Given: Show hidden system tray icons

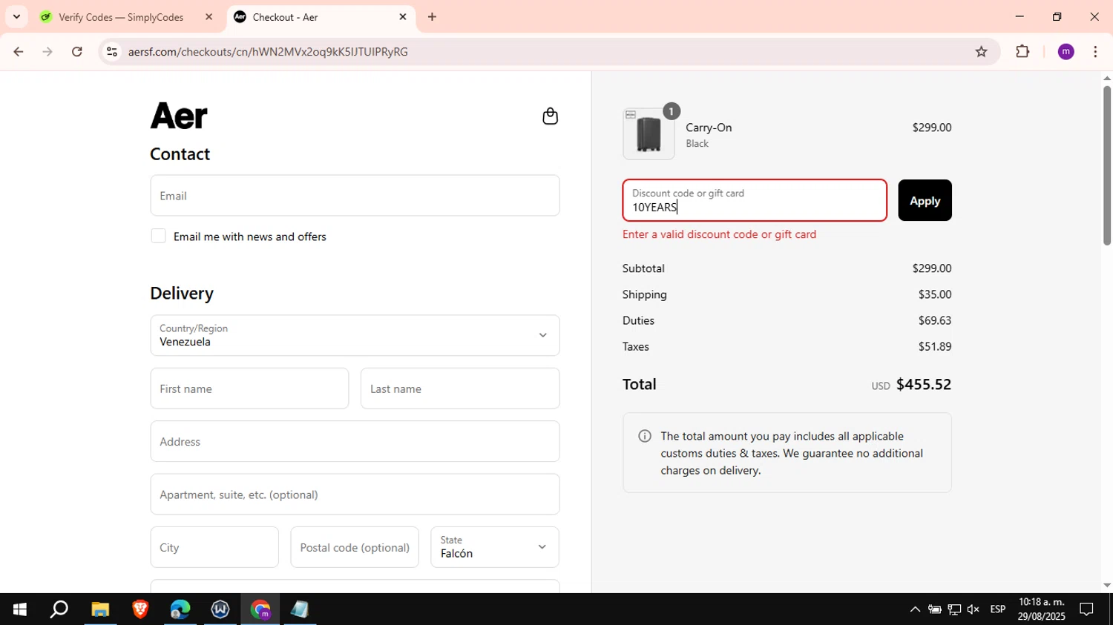Looking at the screenshot, I should click(x=915, y=609).
